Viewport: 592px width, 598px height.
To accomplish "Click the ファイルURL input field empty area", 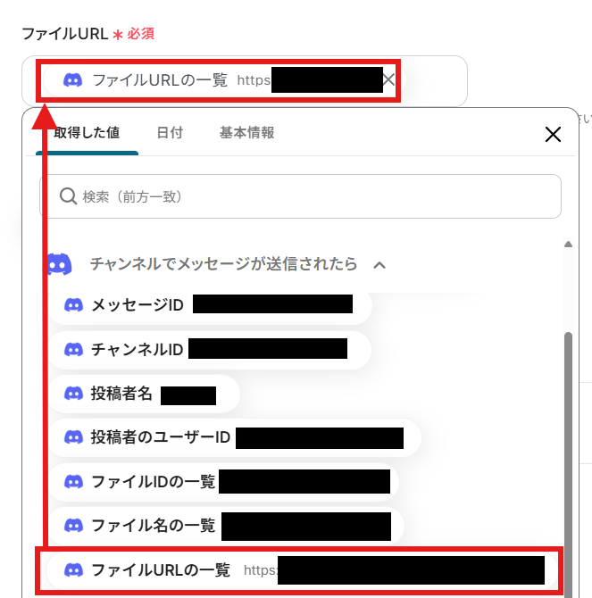I will click(x=433, y=81).
